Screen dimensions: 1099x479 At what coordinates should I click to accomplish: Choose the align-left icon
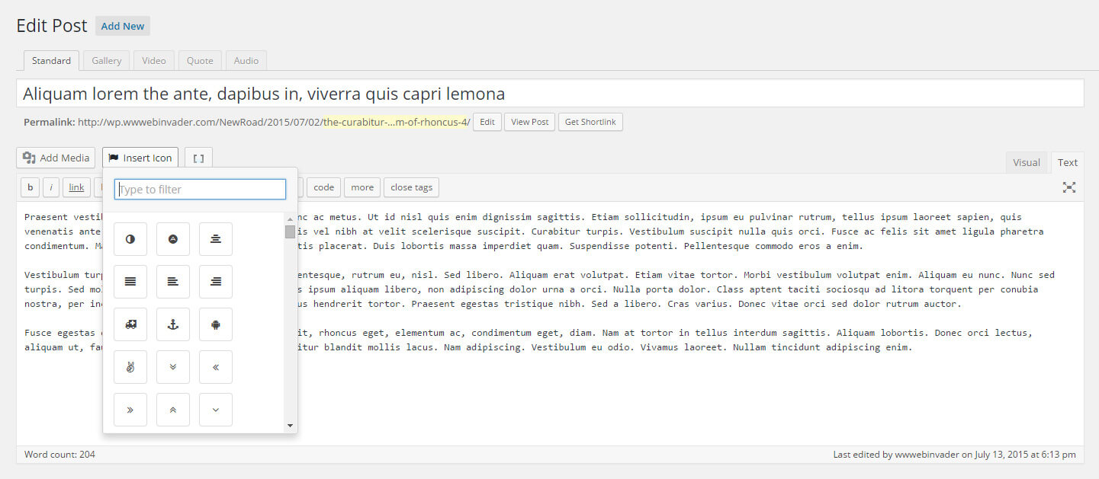[173, 282]
